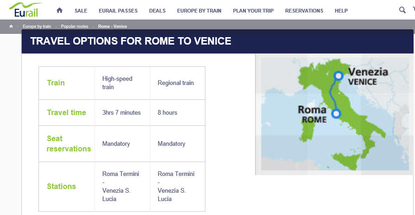Open the PLAN YOUR TRIP menu
Viewport: 415px width, 215px height.
pyautogui.click(x=253, y=11)
